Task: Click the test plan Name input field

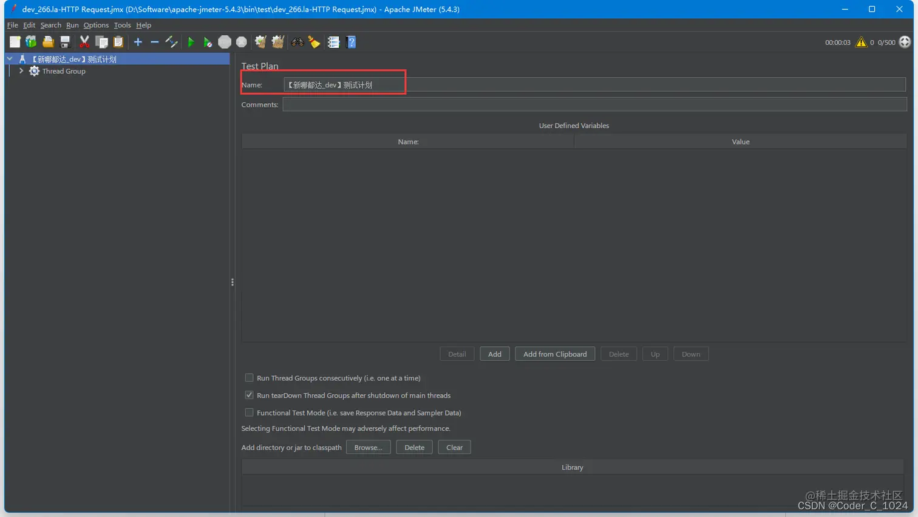Action: [594, 84]
